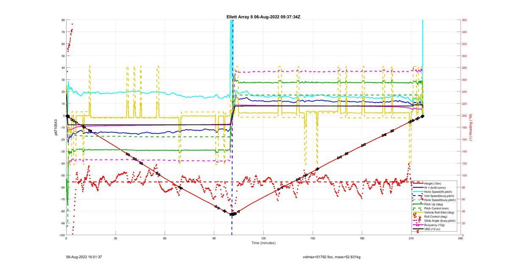Screen dimensions: 509x264
Task: Click legend entry 'W = dz/dt (cm/s)'
Action: pyautogui.click(x=435, y=188)
